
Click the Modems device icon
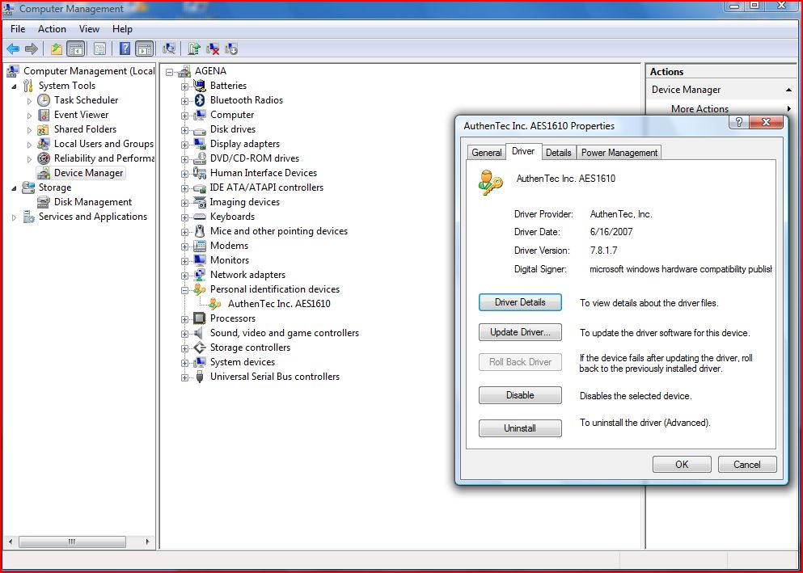(x=200, y=246)
